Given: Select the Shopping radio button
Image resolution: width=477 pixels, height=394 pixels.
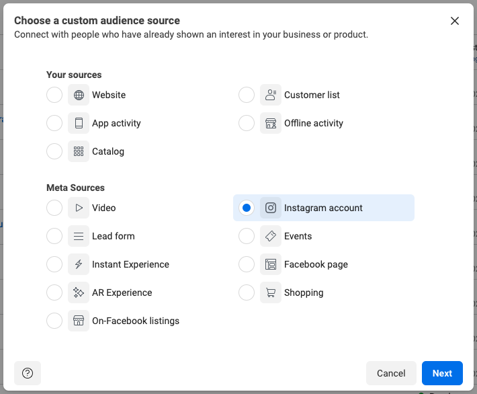Looking at the screenshot, I should point(247,292).
